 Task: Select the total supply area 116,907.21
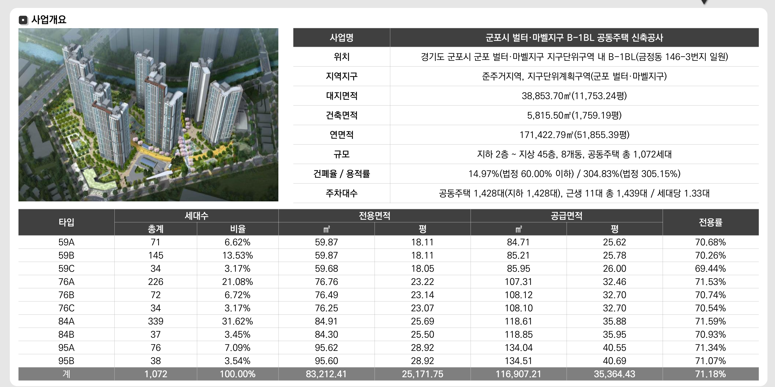518,374
